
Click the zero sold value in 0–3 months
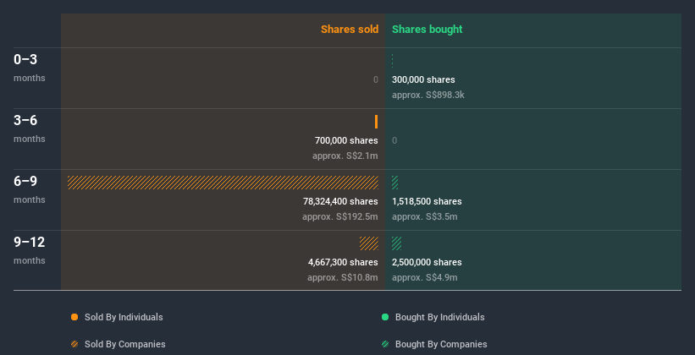[376, 79]
